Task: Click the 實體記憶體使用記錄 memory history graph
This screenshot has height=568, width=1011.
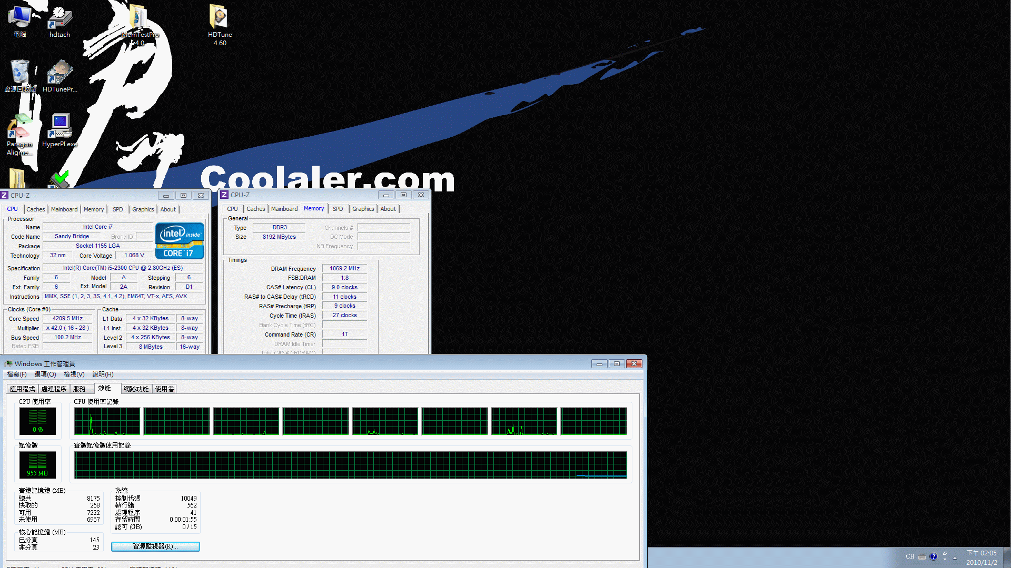Action: 350,465
